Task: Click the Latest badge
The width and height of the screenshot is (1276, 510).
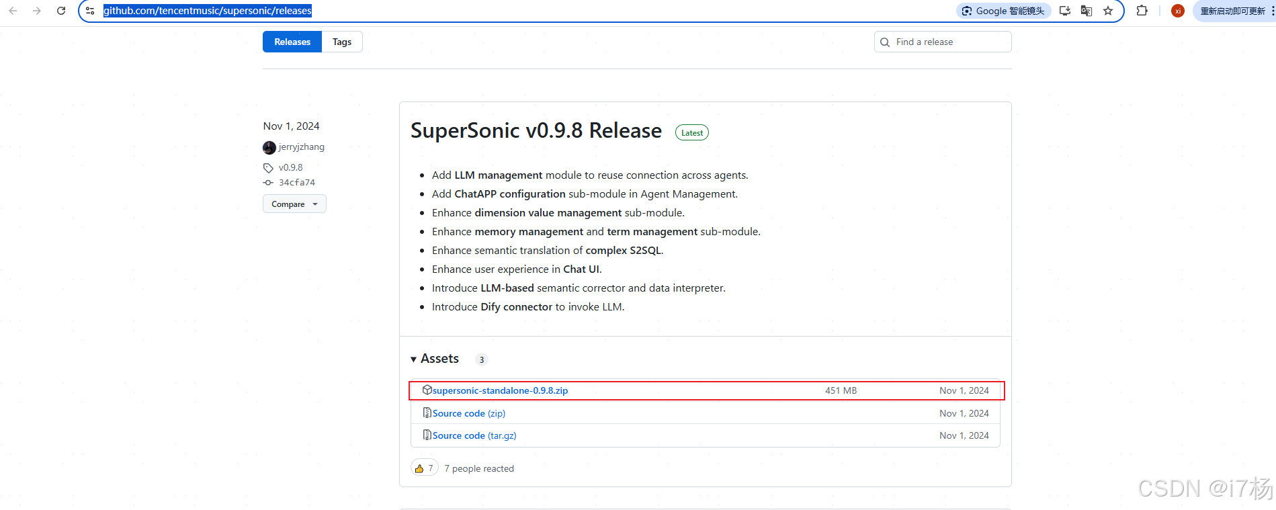Action: (x=692, y=132)
